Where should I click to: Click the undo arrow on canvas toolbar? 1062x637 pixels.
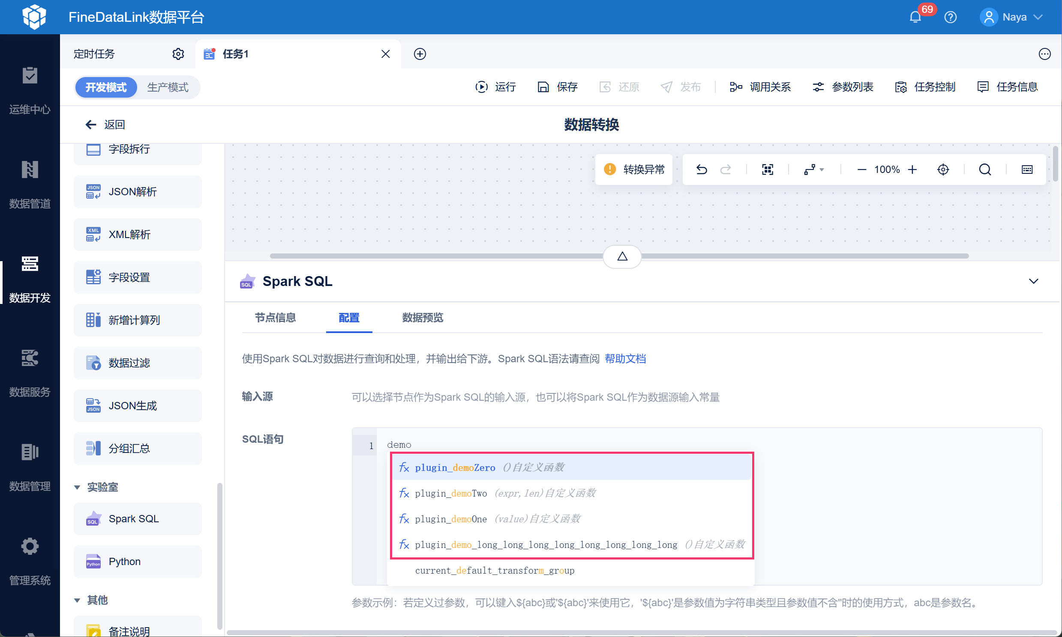(x=701, y=170)
